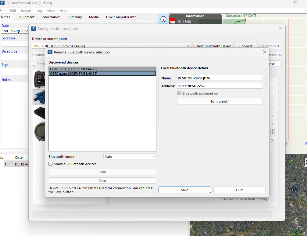Clear the discovered devices list
Viewport: 307px width, 236px height.
click(102, 180)
